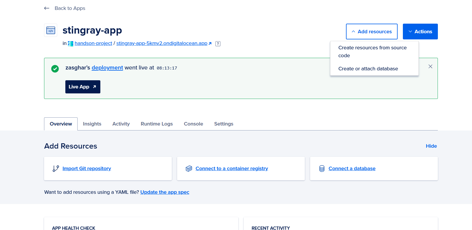
Task: Hide the Add Resources section
Action: pos(431,146)
